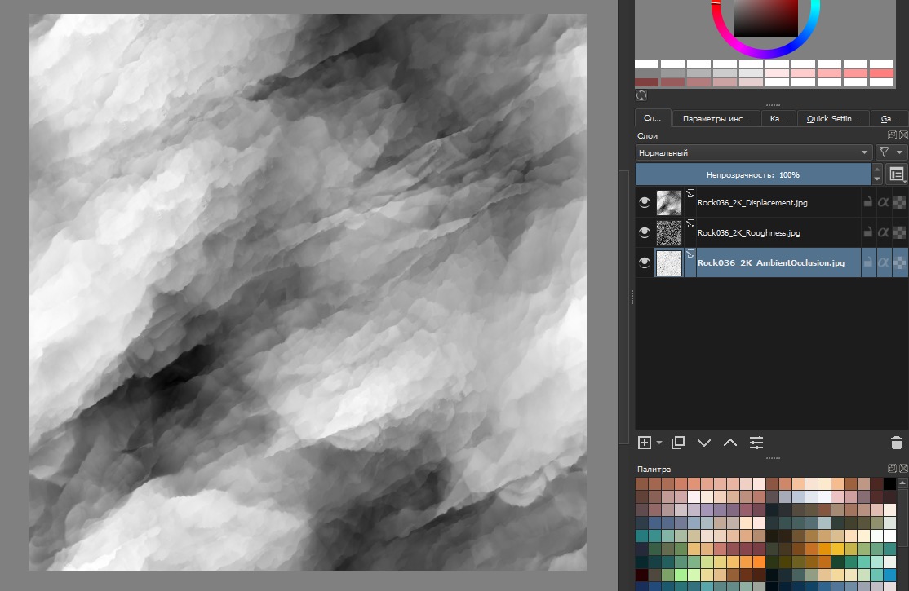This screenshot has height=591, width=909.
Task: Expand the layer filter funnel dropdown
Action: [x=891, y=152]
